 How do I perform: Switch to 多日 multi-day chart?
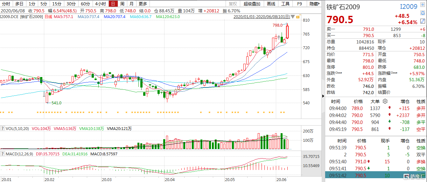point(19,4)
